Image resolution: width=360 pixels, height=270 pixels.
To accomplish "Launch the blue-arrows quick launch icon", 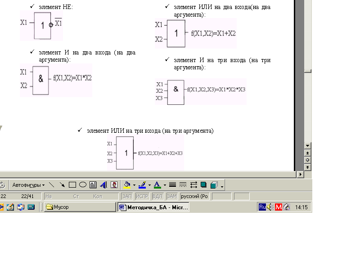I will [x=21, y=207].
